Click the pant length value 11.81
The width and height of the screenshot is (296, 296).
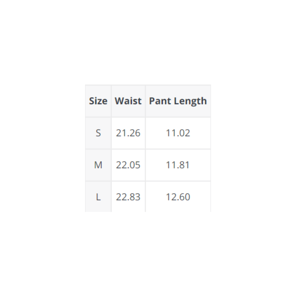coord(178,165)
